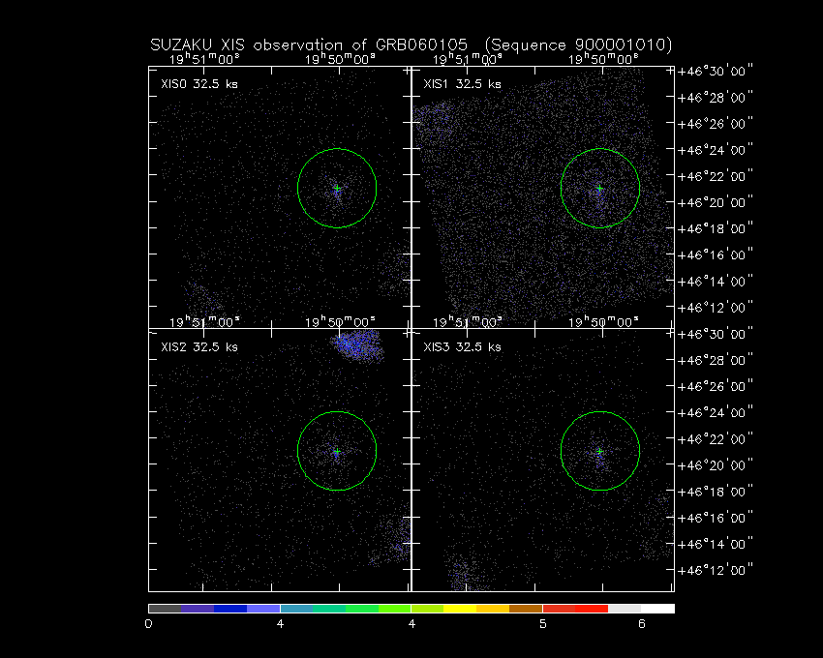
Task: Pick the periwinkle light-blue segment of the color bar
Action: pyautogui.click(x=263, y=609)
